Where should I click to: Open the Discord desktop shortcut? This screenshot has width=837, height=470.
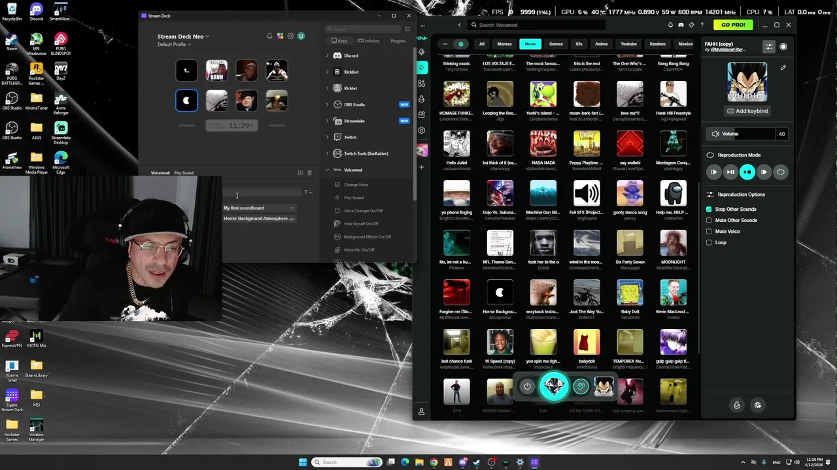click(37, 12)
